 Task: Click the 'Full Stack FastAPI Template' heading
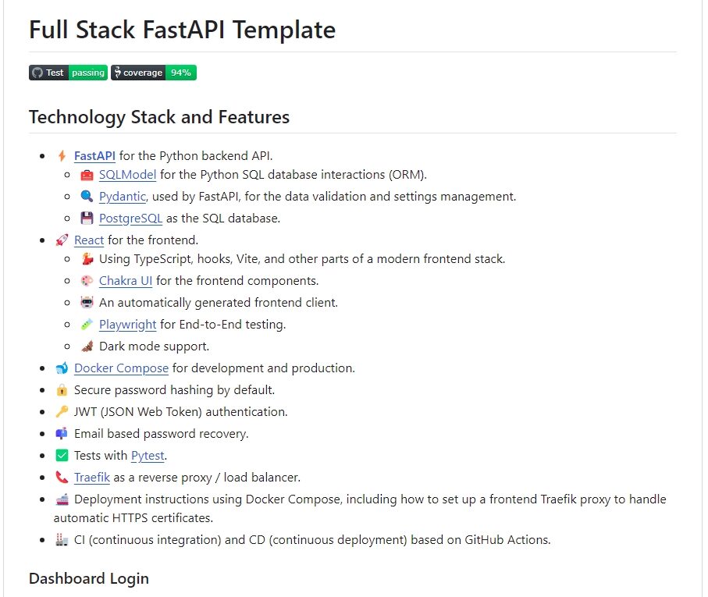[x=183, y=30]
